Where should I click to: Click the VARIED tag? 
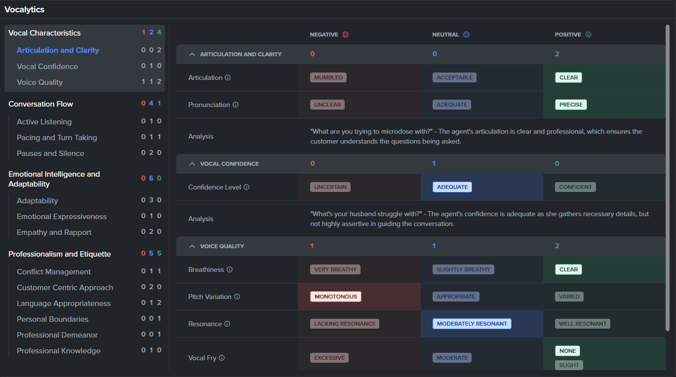(569, 297)
